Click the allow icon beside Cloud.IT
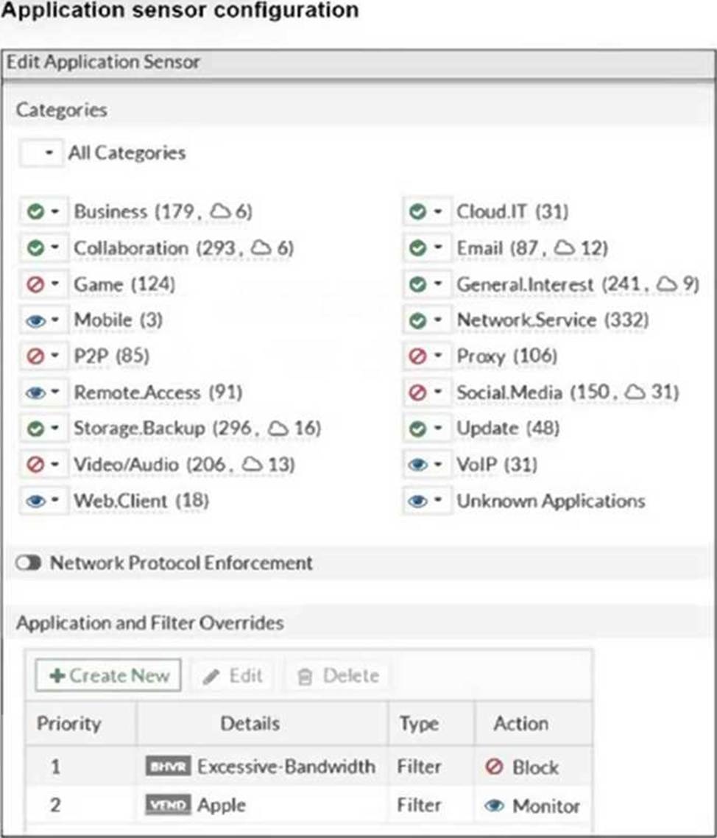The width and height of the screenshot is (717, 838). click(417, 212)
